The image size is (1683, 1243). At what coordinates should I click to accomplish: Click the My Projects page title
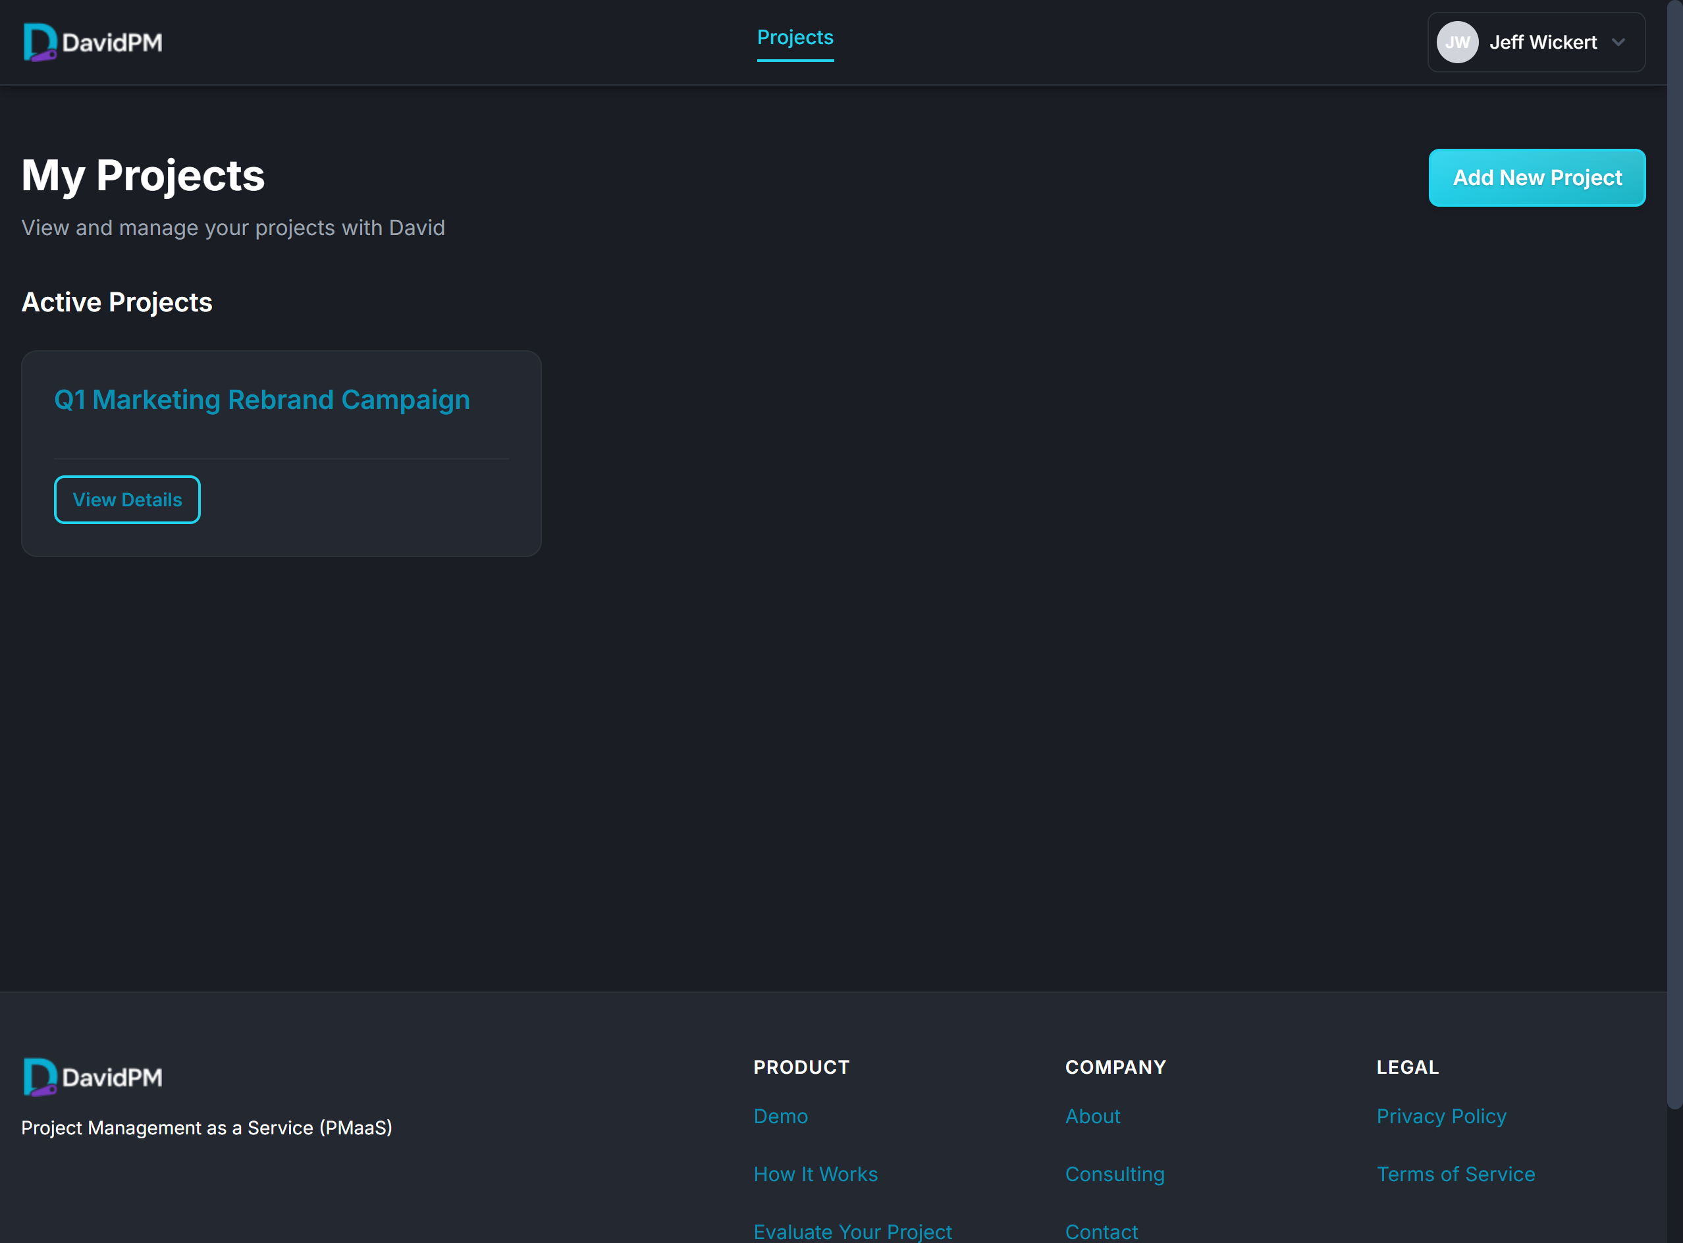coord(143,175)
